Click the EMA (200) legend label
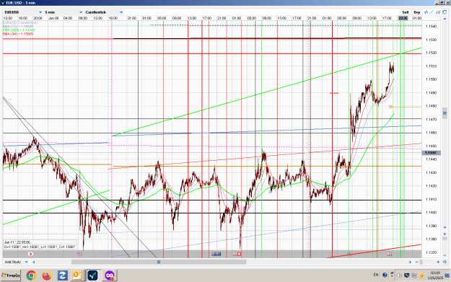451x282 pixels. pos(19,30)
